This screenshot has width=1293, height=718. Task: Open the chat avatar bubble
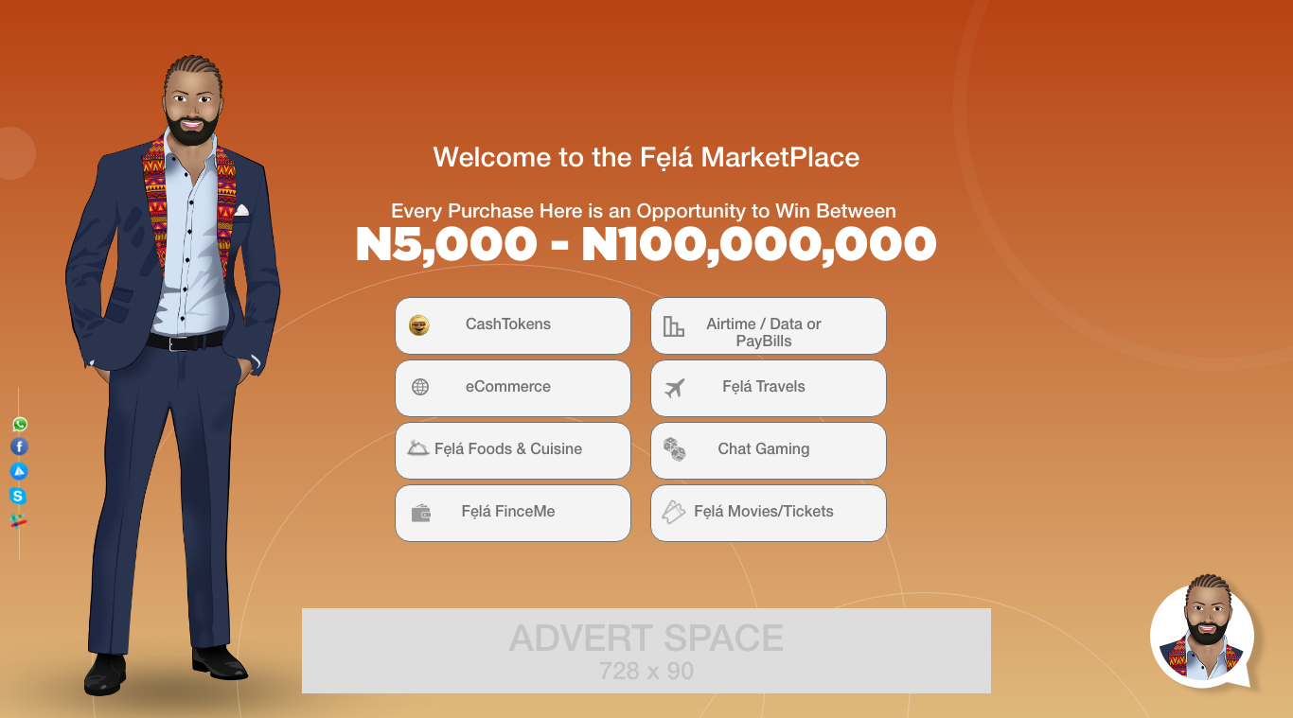(1202, 631)
